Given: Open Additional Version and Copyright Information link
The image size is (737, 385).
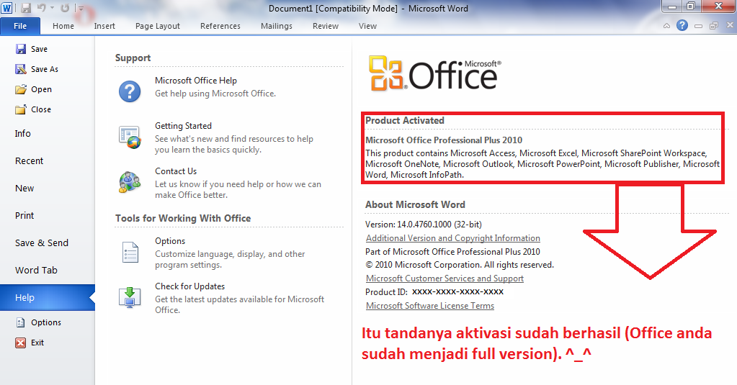Looking at the screenshot, I should pos(453,238).
